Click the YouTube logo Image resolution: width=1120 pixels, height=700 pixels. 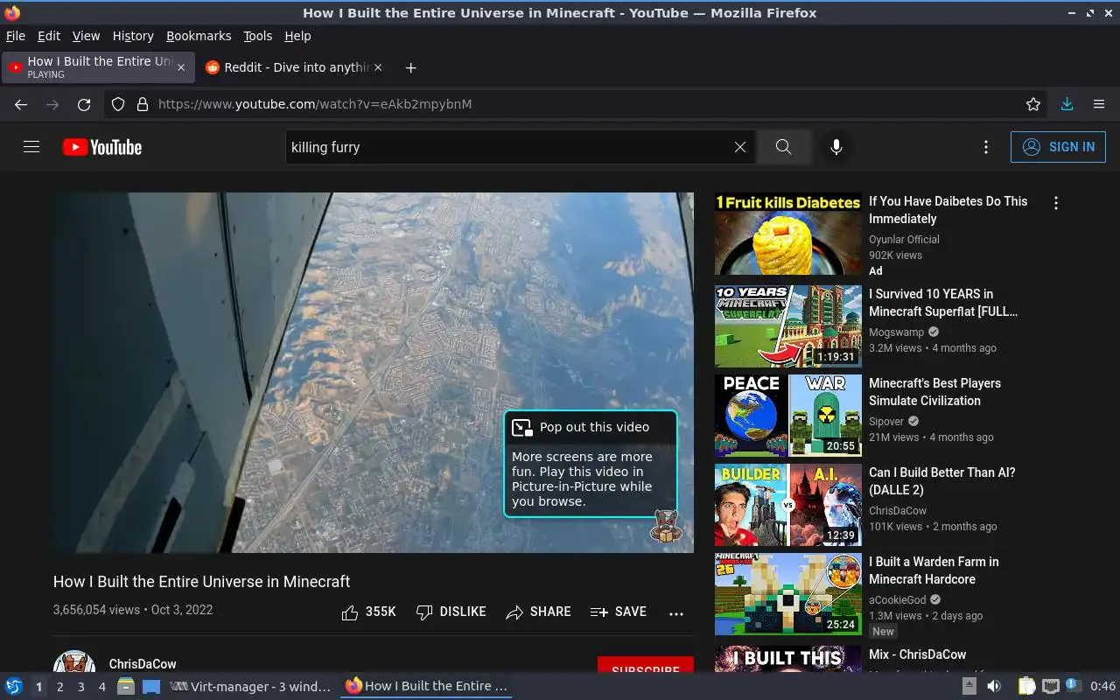pos(102,147)
